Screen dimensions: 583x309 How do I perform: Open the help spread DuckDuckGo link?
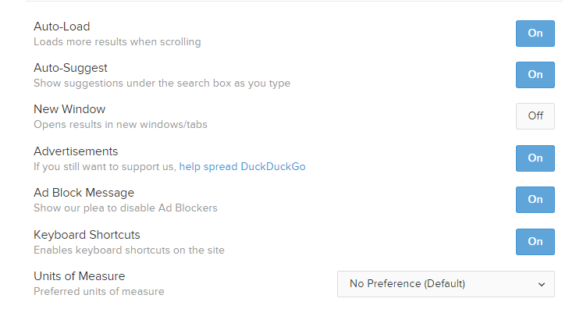[x=243, y=166]
